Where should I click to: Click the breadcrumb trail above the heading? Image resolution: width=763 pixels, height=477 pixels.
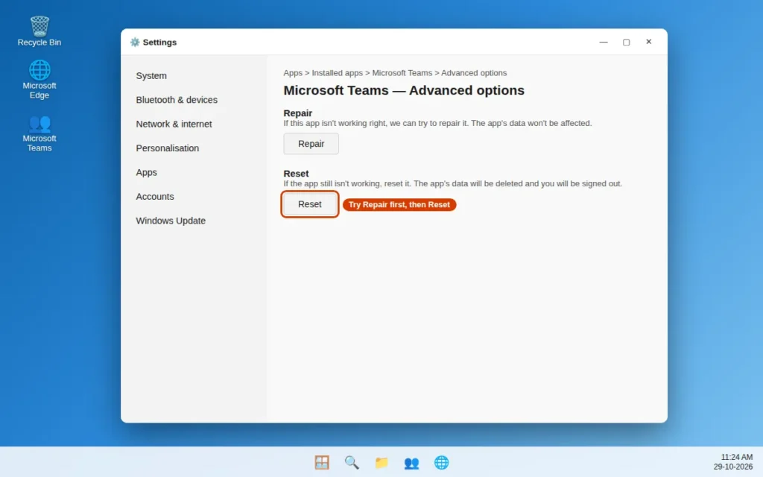pyautogui.click(x=395, y=73)
